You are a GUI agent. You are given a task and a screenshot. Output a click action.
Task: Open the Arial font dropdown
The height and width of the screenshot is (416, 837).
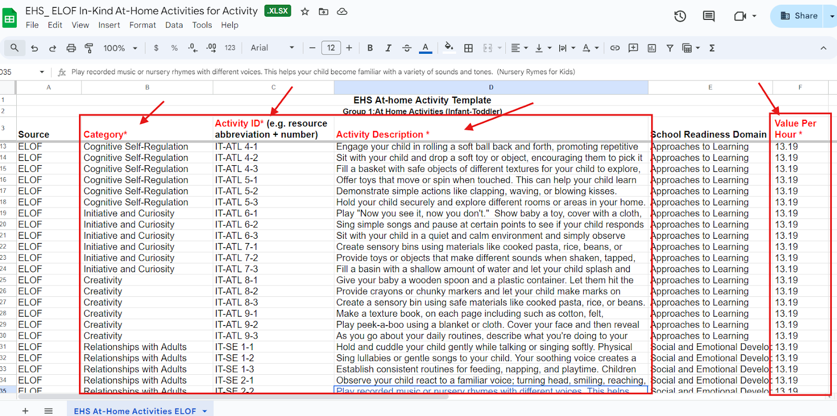[272, 48]
